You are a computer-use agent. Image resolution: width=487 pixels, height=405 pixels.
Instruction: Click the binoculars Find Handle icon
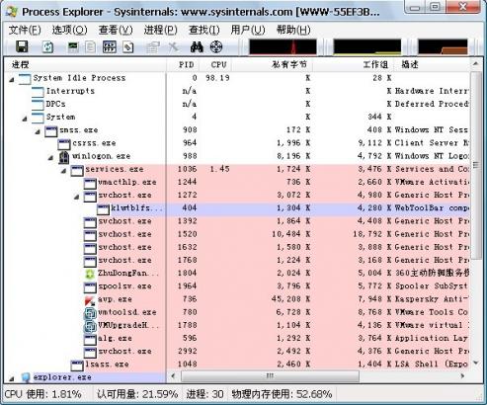(x=197, y=47)
